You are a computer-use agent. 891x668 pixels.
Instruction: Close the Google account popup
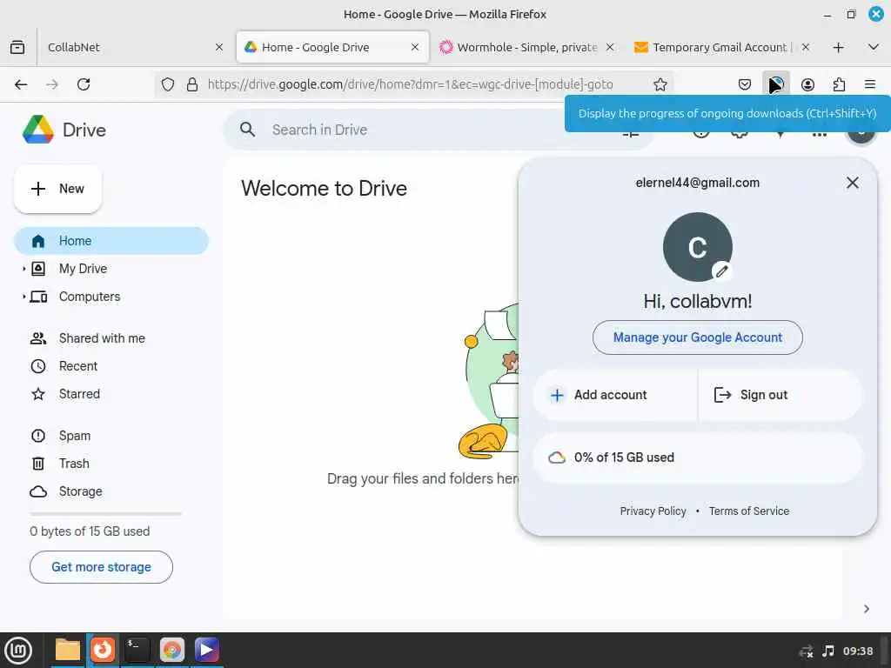[852, 183]
